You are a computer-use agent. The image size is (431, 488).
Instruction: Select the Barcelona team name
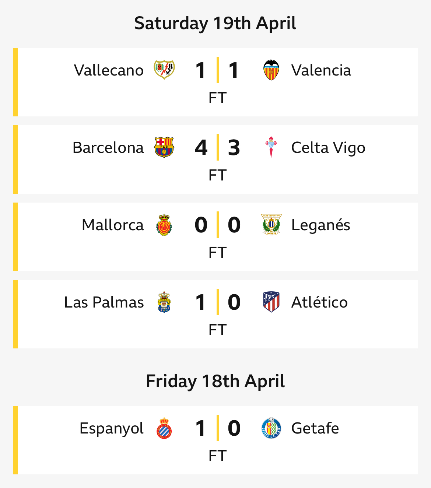click(x=108, y=147)
